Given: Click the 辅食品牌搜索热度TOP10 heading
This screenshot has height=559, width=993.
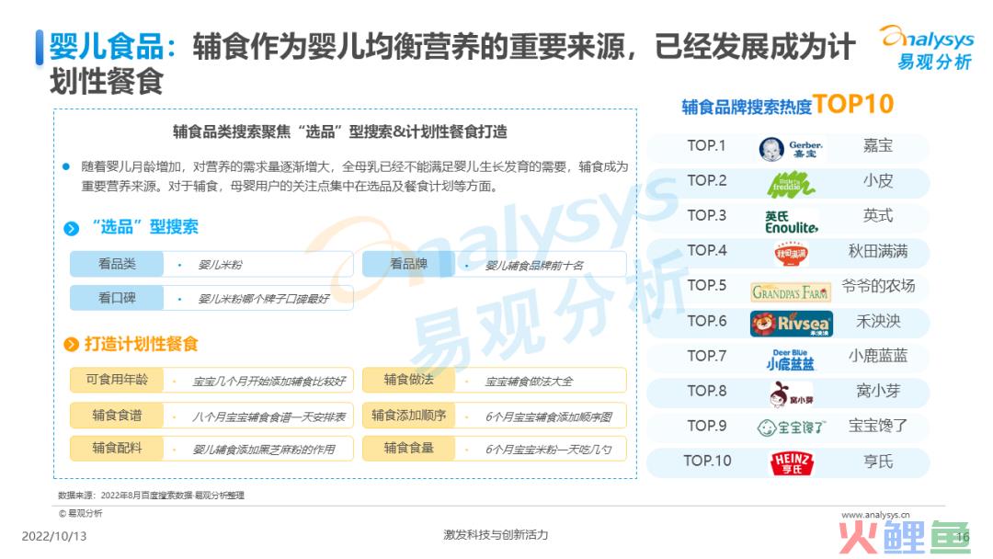Looking at the screenshot, I should pyautogui.click(x=787, y=105).
